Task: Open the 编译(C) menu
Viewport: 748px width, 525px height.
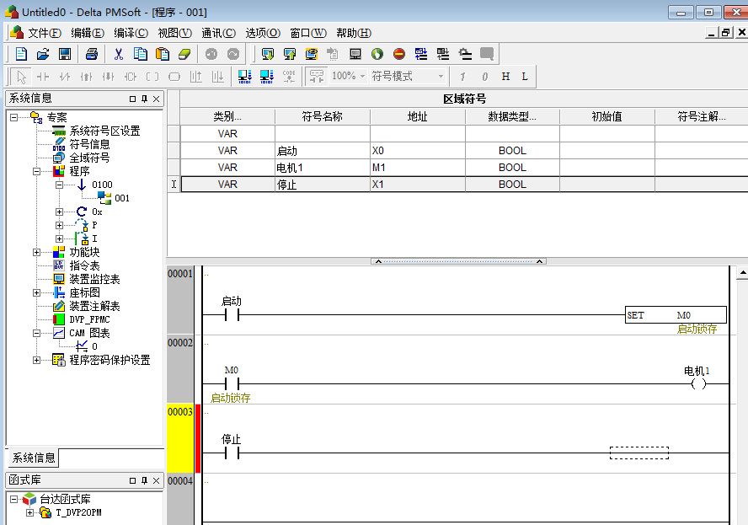Action: click(x=131, y=33)
